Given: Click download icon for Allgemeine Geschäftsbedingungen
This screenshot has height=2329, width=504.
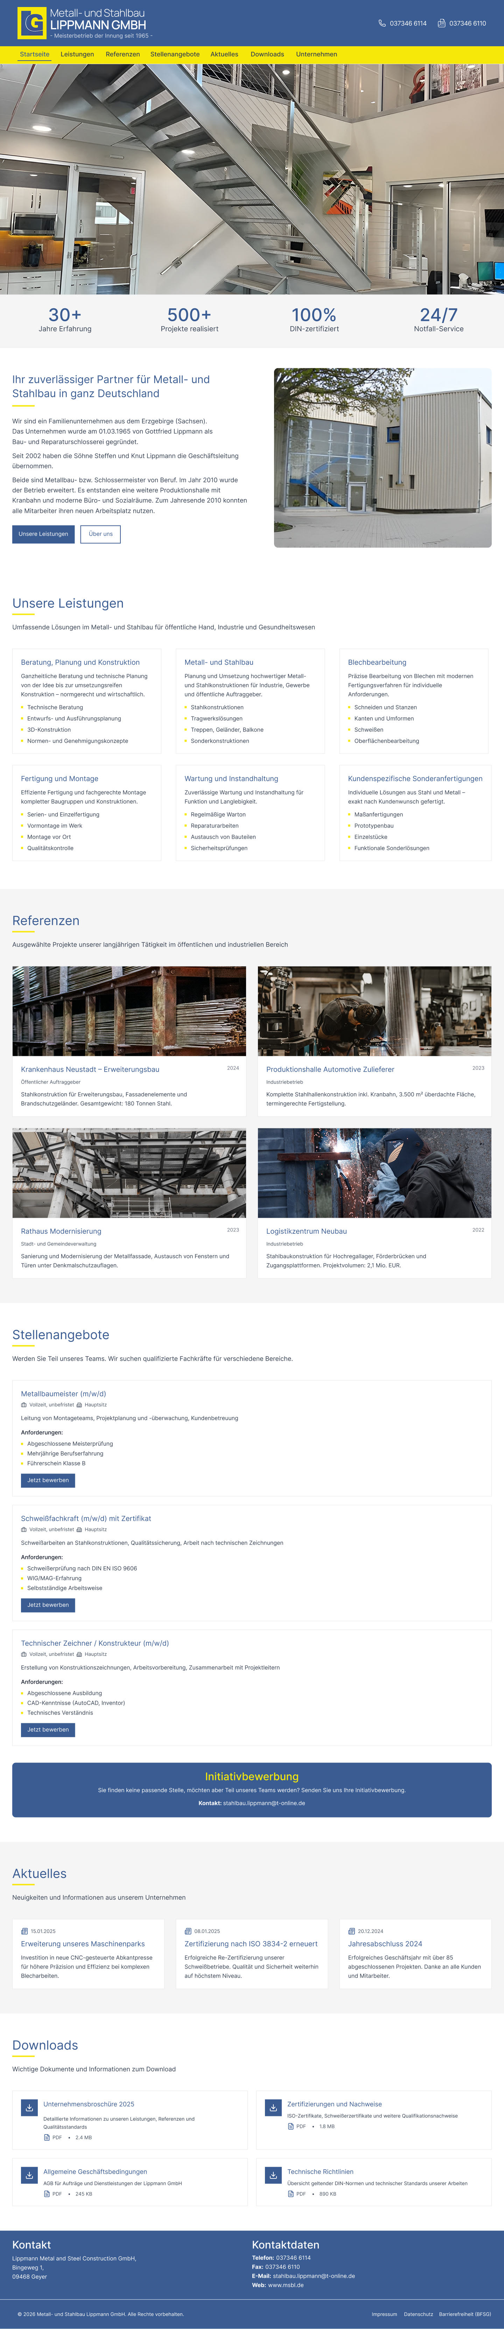Looking at the screenshot, I should pyautogui.click(x=30, y=2175).
